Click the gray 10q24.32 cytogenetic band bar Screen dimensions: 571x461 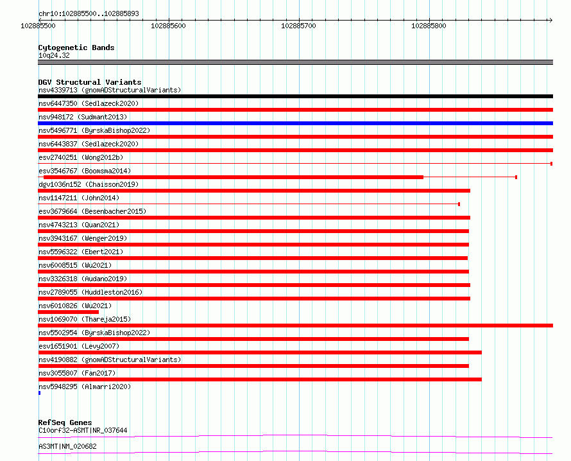(x=295, y=62)
